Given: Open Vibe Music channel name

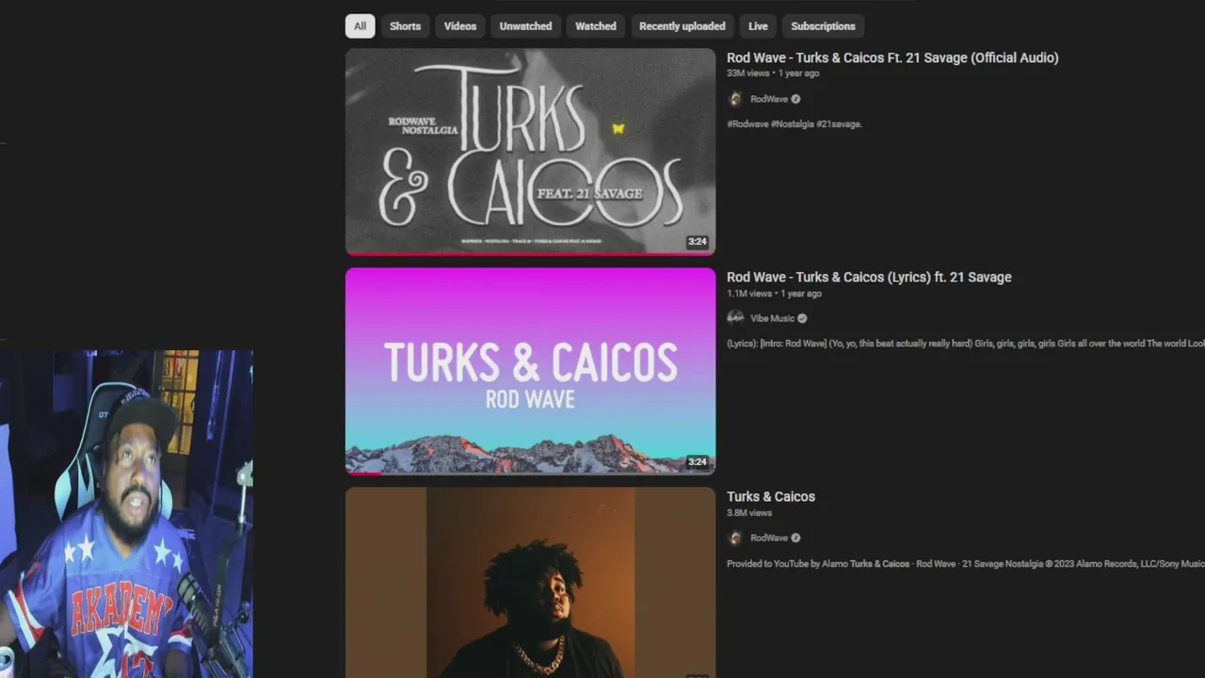Looking at the screenshot, I should tap(773, 318).
